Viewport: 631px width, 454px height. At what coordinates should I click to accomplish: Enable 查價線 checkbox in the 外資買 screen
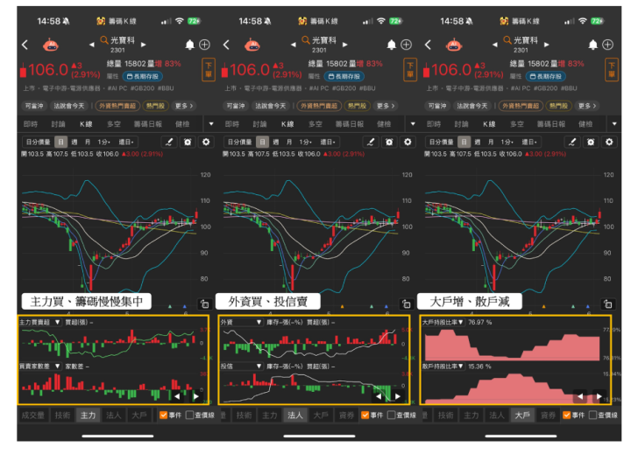coord(391,415)
